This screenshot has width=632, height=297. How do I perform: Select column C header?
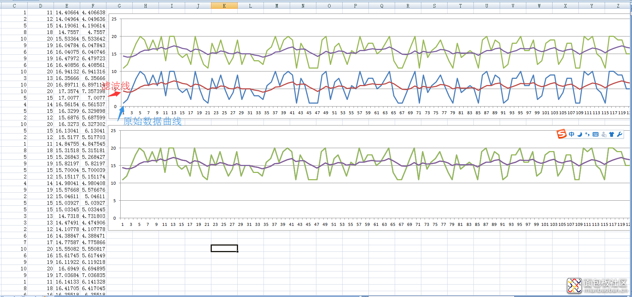(14, 6)
